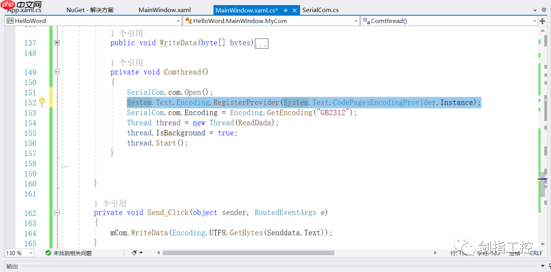Click the horizontal scrollbar right arrow
The height and width of the screenshot is (272, 551).
435,253
